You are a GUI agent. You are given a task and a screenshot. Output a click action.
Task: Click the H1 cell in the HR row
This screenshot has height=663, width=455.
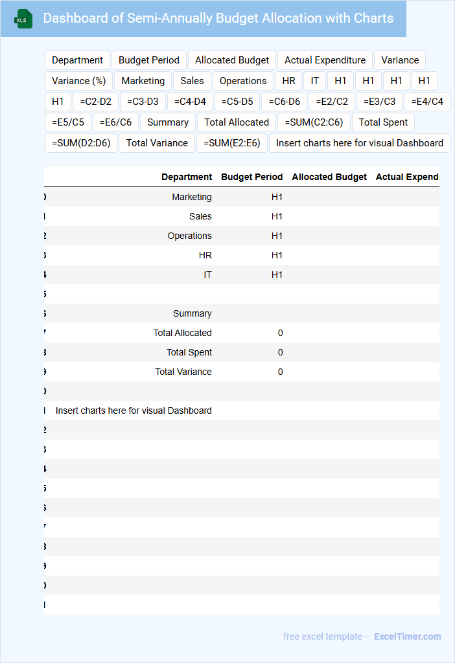click(x=277, y=255)
